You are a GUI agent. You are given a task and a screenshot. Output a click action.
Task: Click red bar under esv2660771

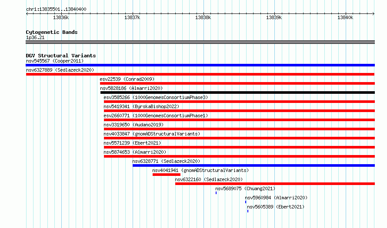pos(240,120)
